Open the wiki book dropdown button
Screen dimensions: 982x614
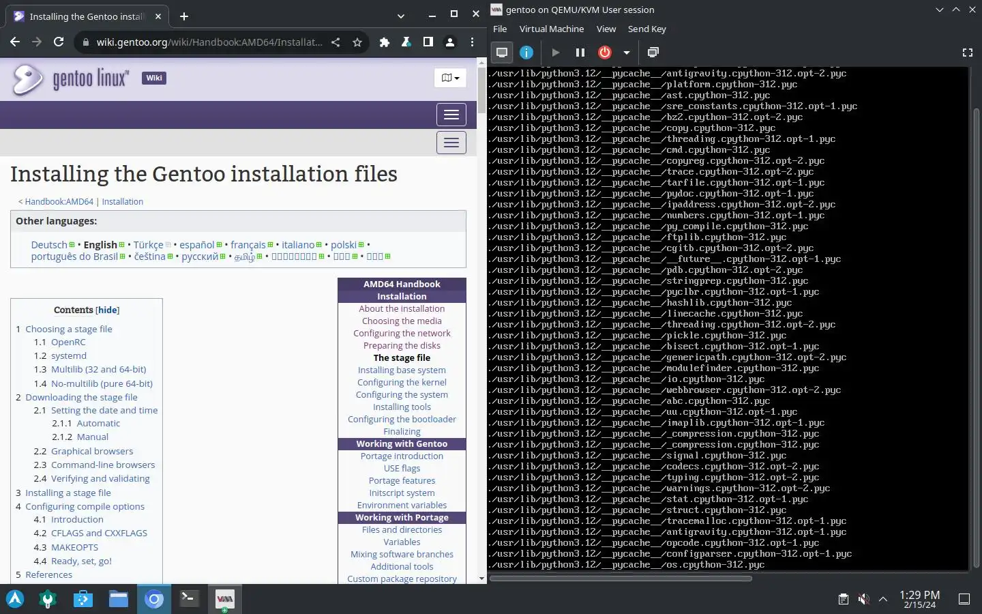(450, 78)
